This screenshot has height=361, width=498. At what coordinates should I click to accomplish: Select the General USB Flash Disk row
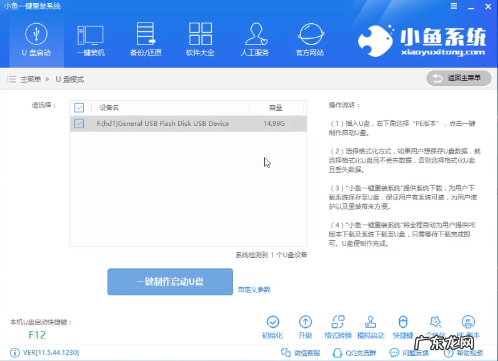point(188,123)
